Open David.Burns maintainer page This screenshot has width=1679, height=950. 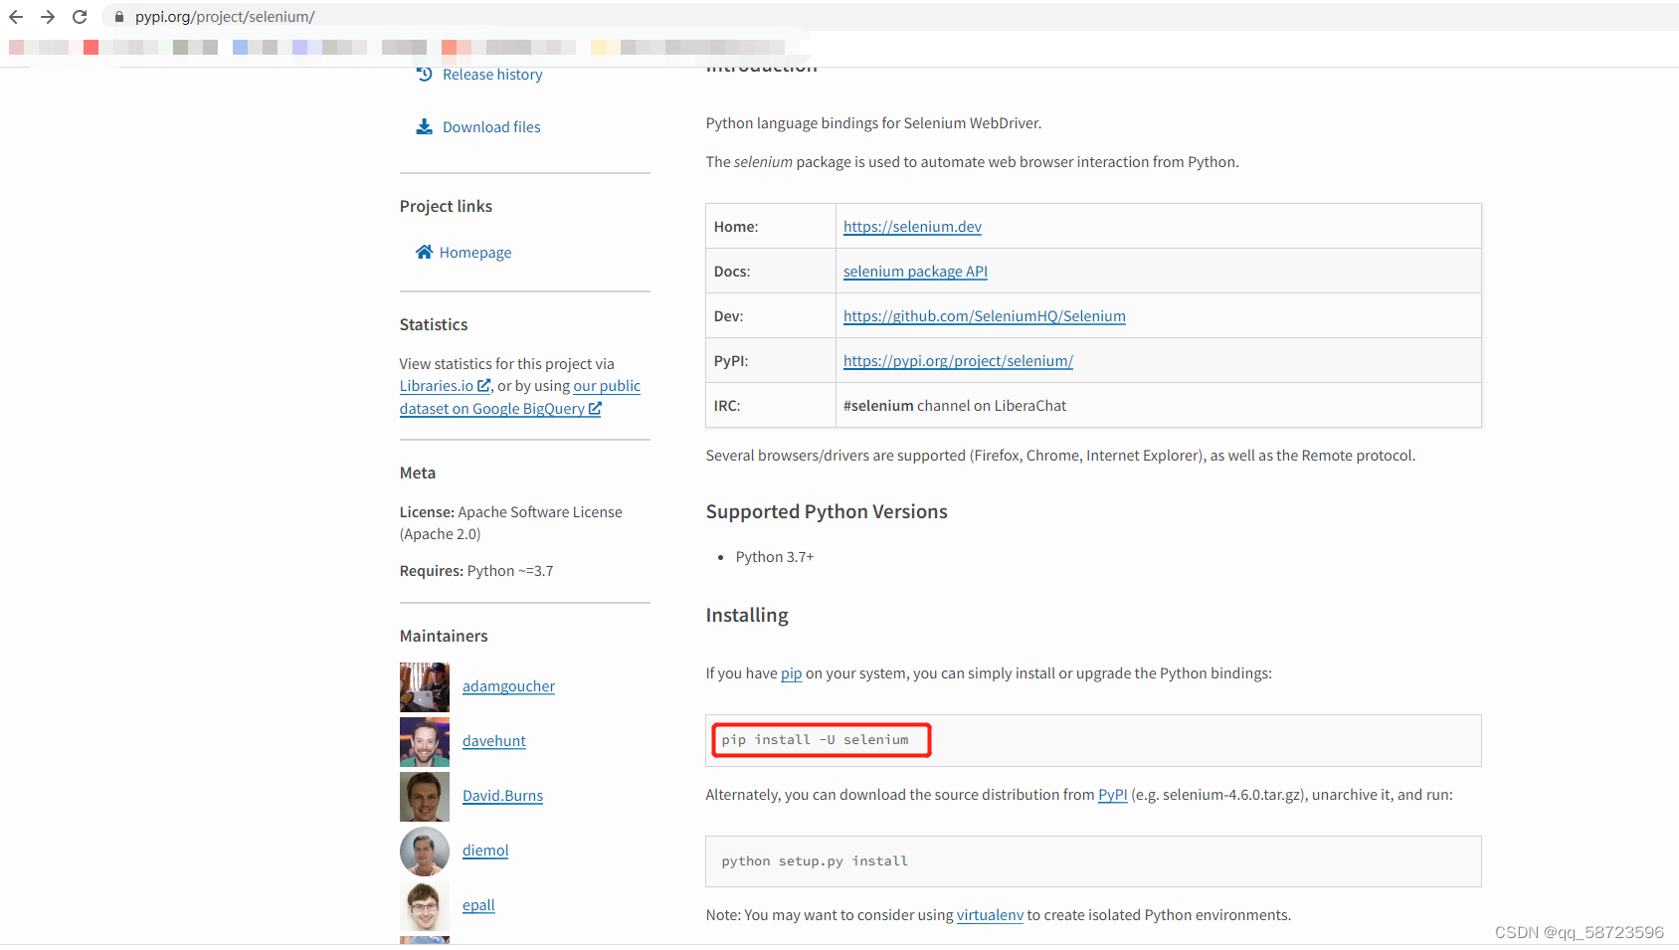502,796
